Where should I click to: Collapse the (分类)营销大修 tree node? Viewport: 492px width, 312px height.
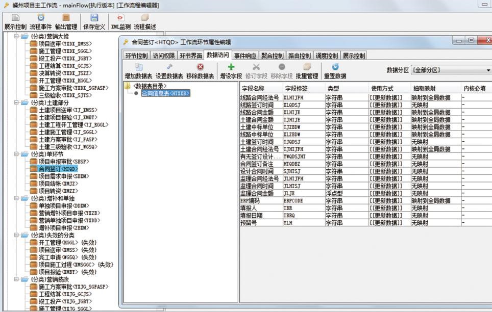17,36
